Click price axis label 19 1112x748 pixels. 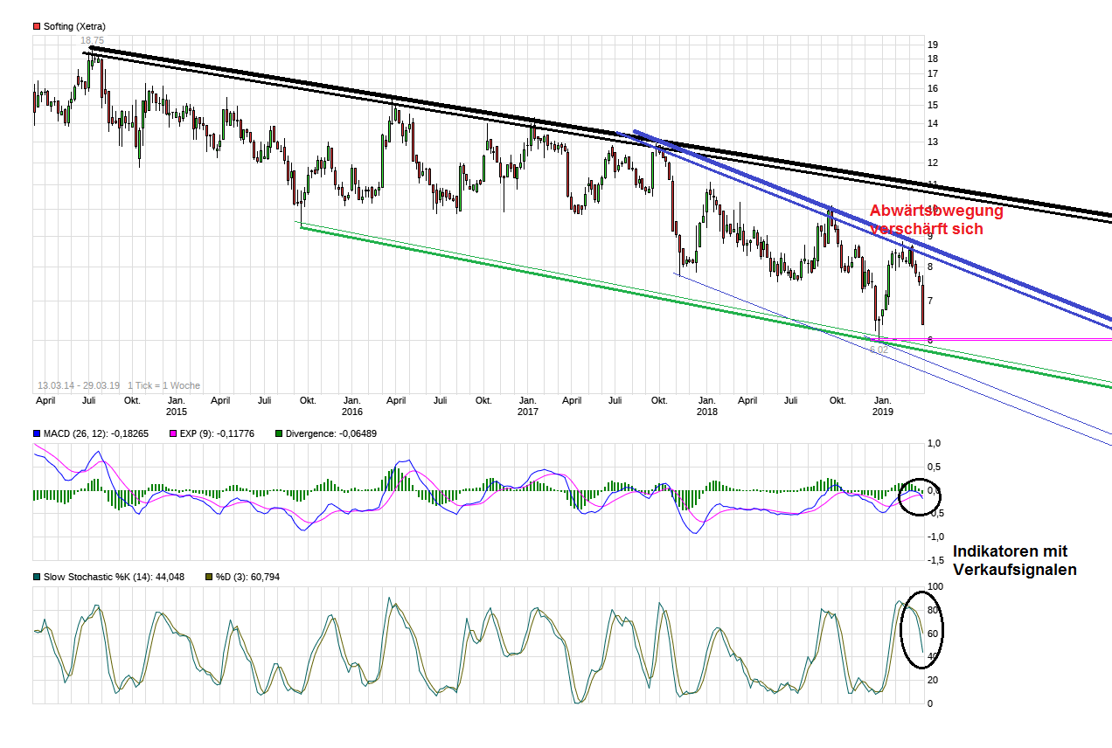(x=934, y=45)
